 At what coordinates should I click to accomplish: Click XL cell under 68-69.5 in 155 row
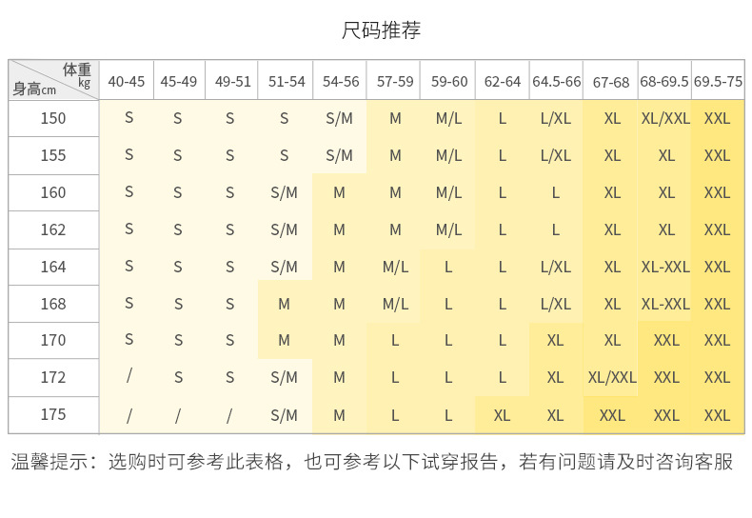(x=666, y=155)
